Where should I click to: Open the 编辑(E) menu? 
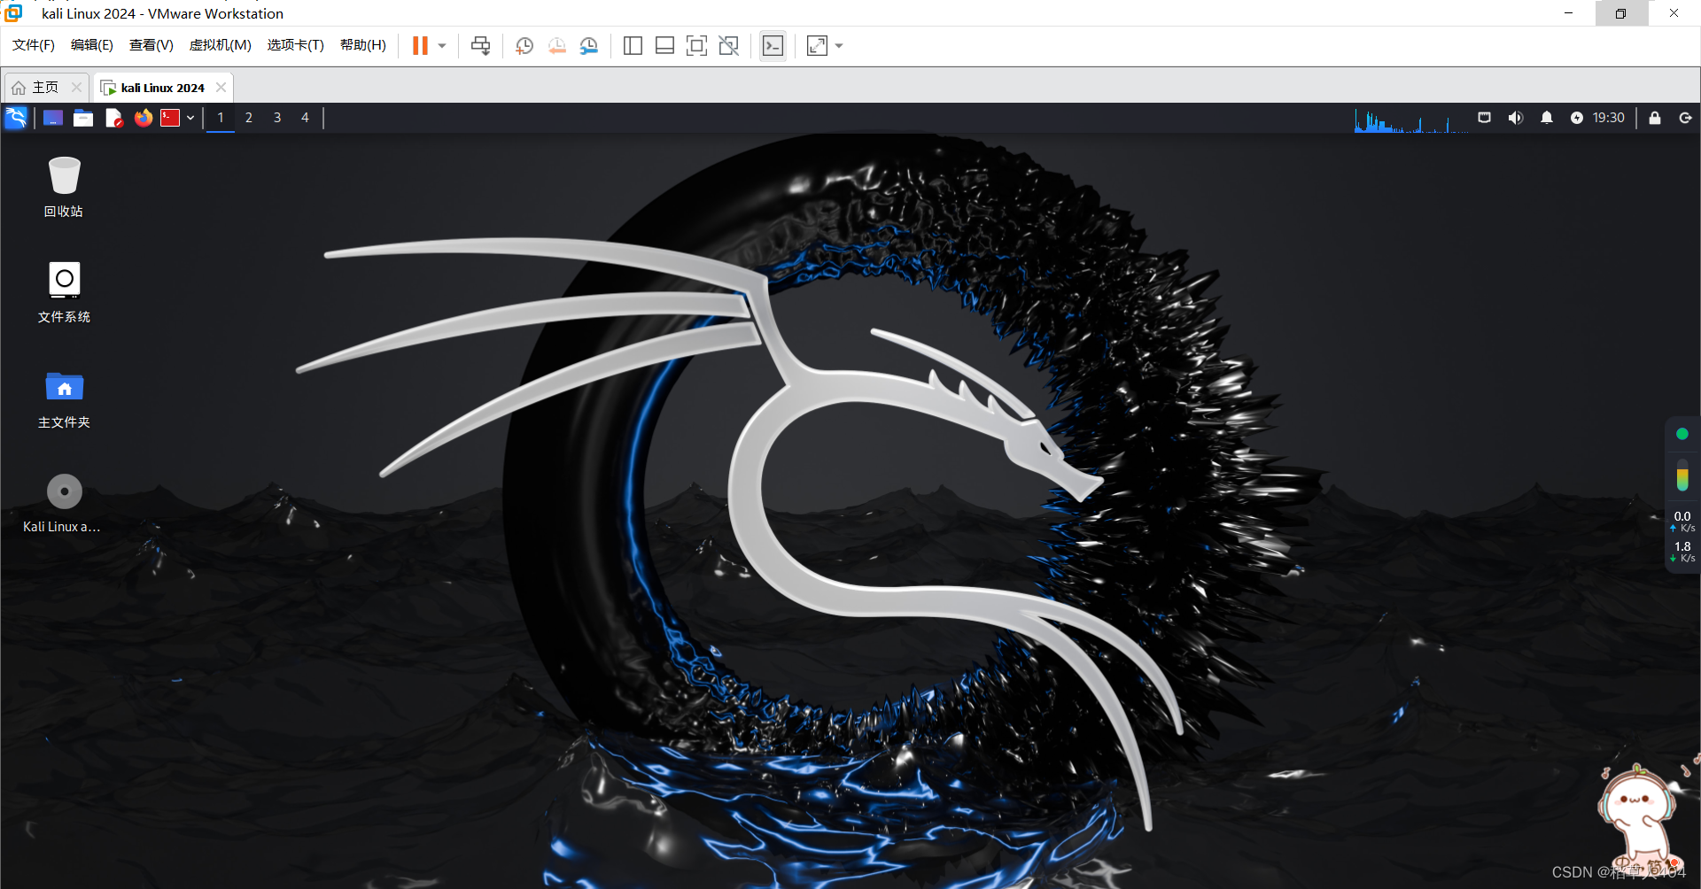pyautogui.click(x=92, y=45)
